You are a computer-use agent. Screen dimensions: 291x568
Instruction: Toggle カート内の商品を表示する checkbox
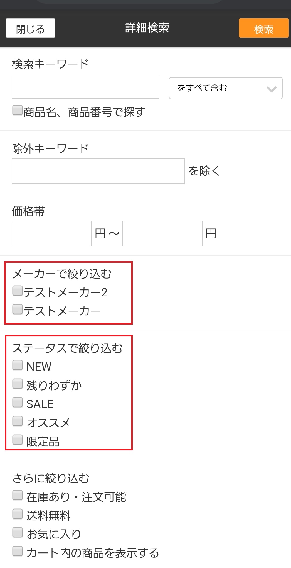click(x=18, y=551)
